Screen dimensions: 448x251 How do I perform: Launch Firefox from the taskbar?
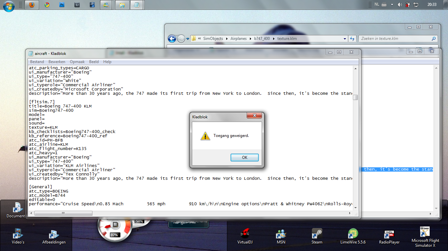pyautogui.click(x=32, y=5)
